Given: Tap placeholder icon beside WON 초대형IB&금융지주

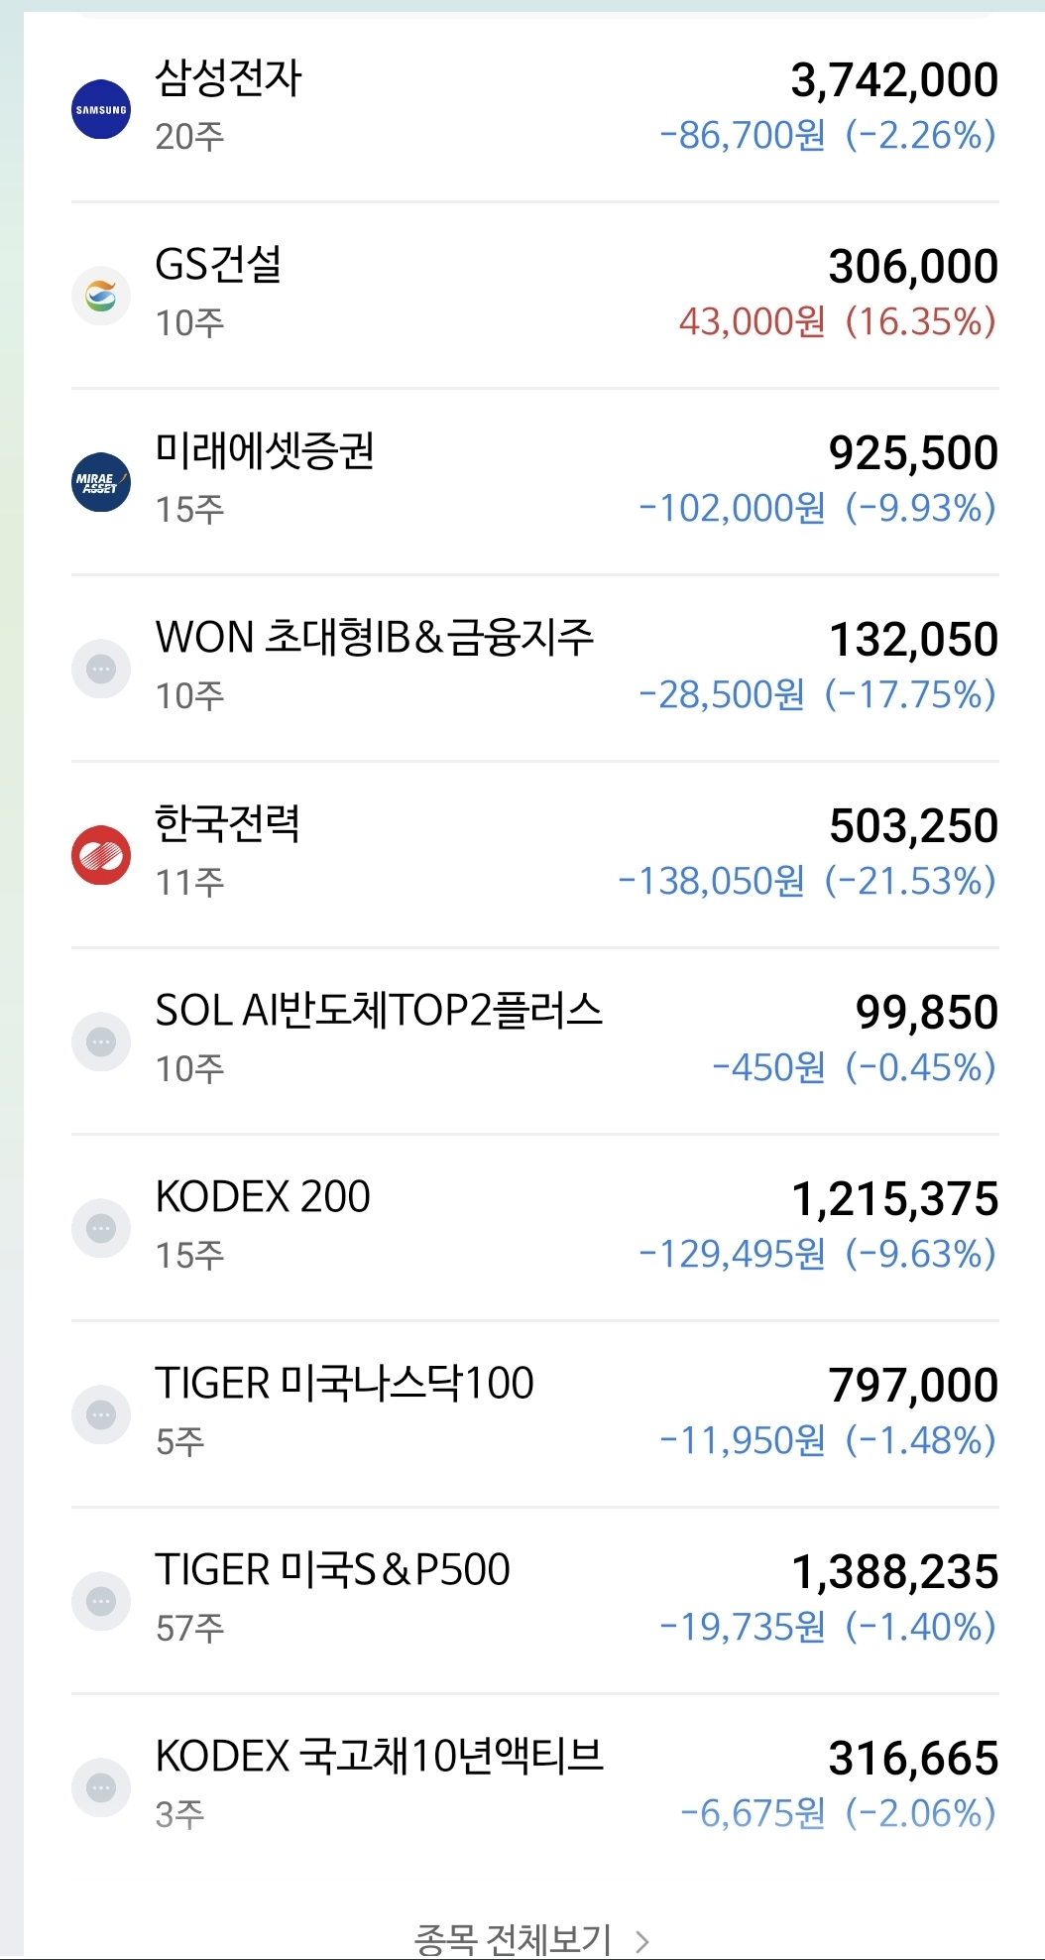Looking at the screenshot, I should click(x=101, y=669).
